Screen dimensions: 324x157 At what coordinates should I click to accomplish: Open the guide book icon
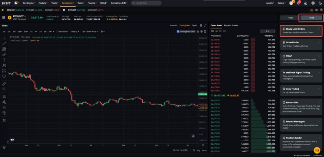(316, 10)
